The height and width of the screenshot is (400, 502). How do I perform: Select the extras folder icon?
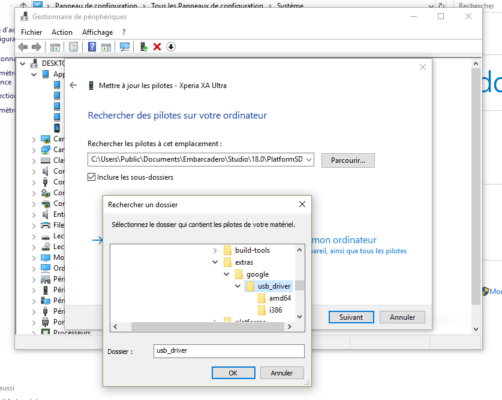227,262
